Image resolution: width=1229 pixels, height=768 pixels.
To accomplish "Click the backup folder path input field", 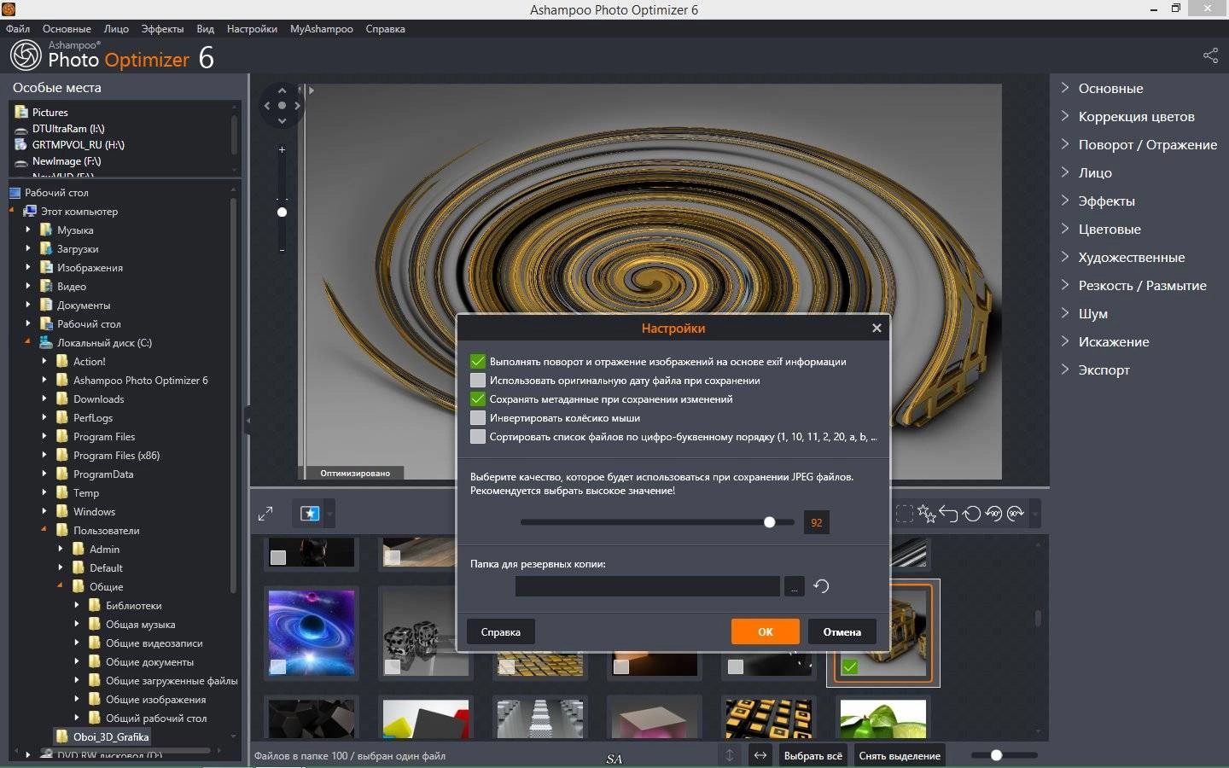I will 647,586.
